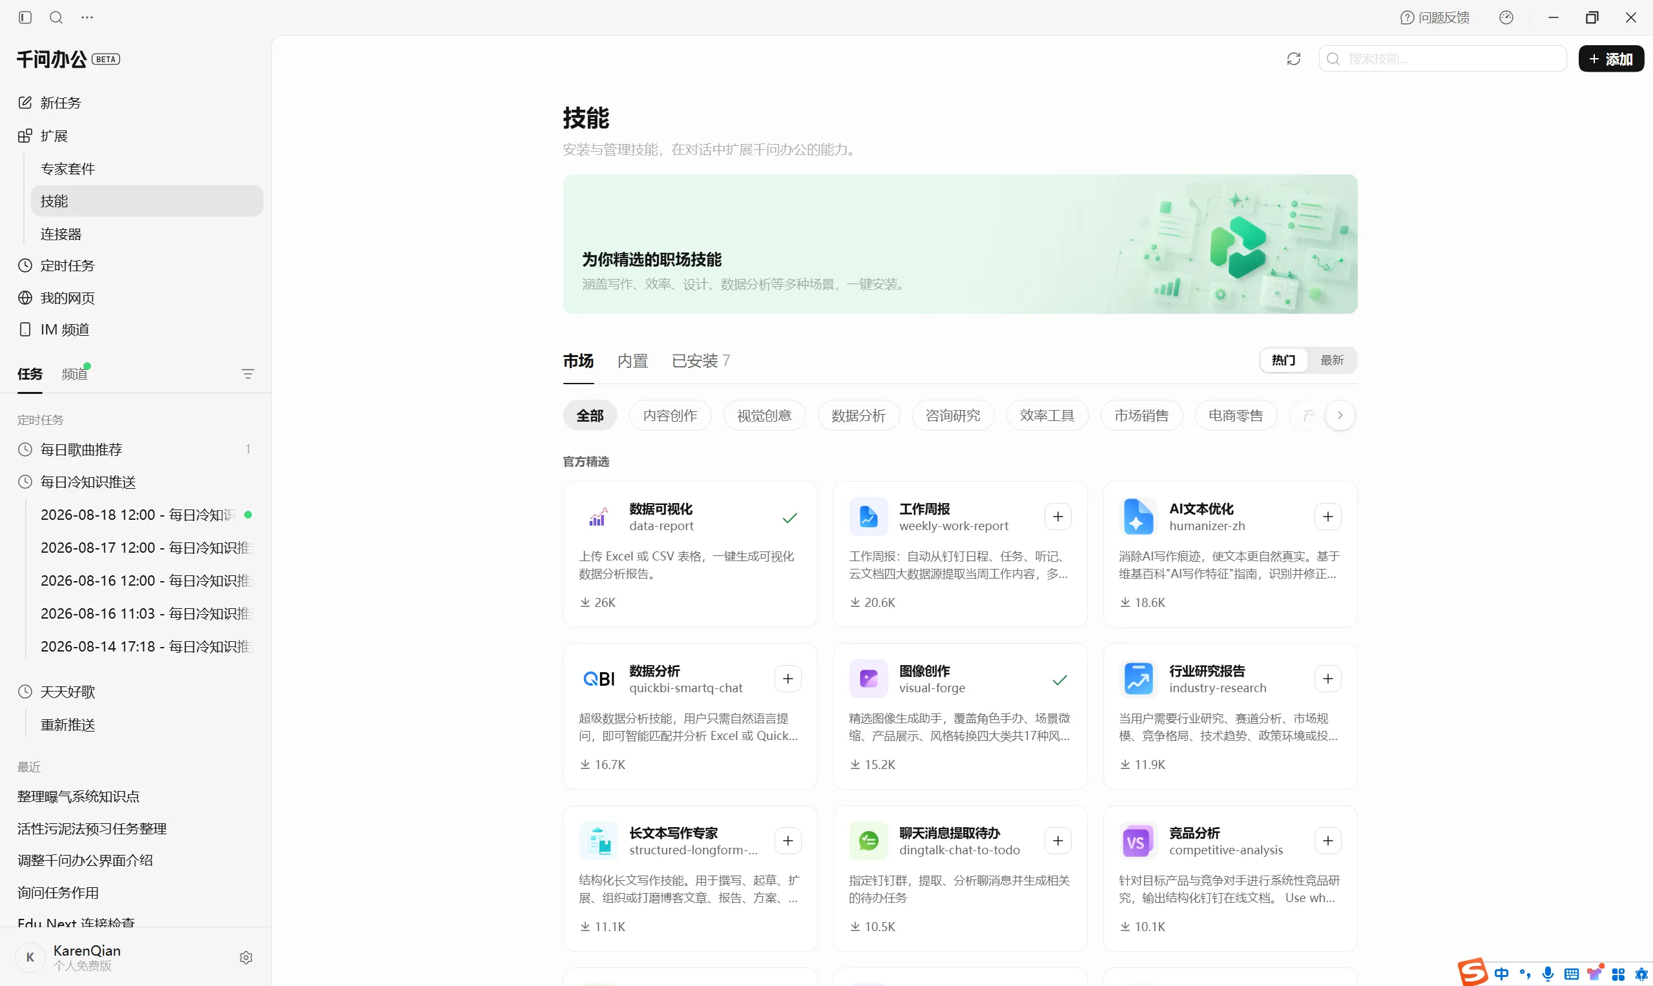Click the microphone icon in IME bar
Screen dimensions: 1653x986
point(1548,973)
